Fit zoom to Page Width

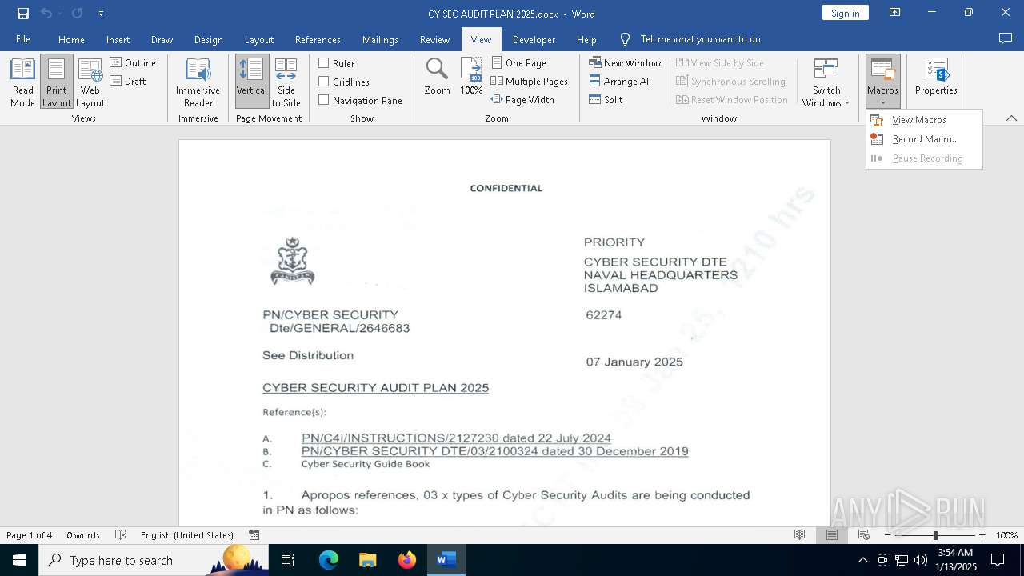pos(522,99)
